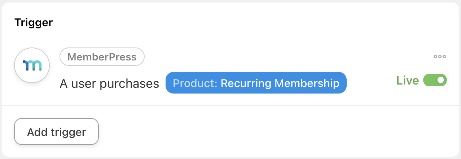
Task: Click the MemberPress text in the gray tag
Action: tap(102, 57)
